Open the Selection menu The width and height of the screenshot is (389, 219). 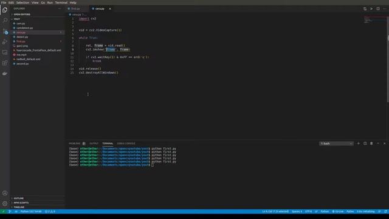(x=23, y=2)
